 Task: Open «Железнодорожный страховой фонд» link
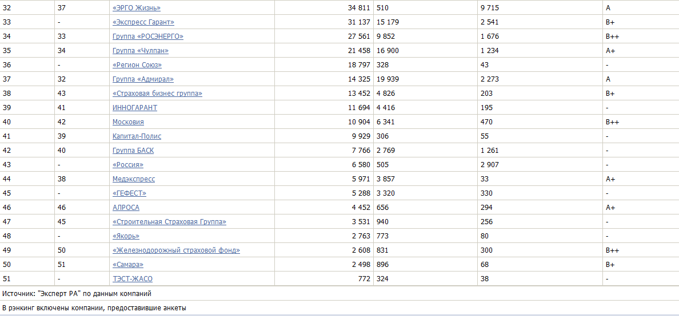[x=176, y=250]
